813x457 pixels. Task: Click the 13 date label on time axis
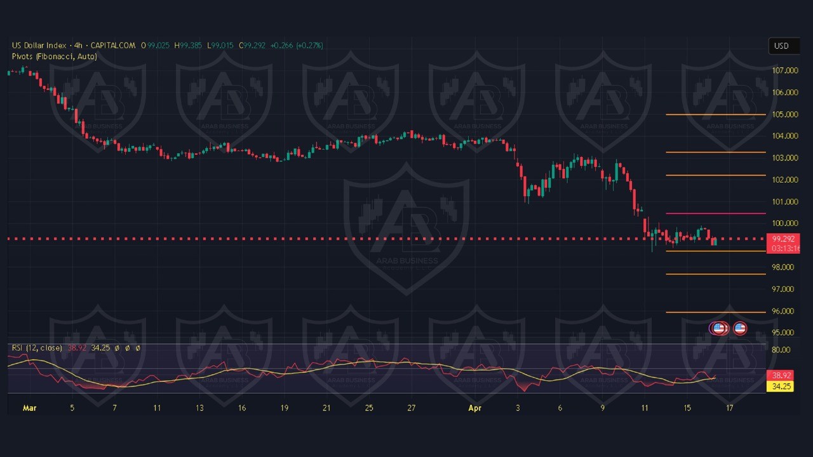[199, 408]
